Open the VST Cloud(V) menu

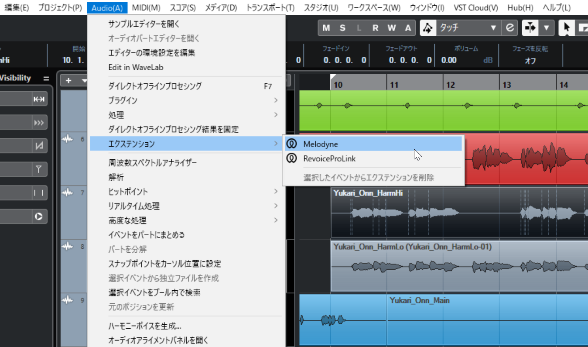point(475,7)
